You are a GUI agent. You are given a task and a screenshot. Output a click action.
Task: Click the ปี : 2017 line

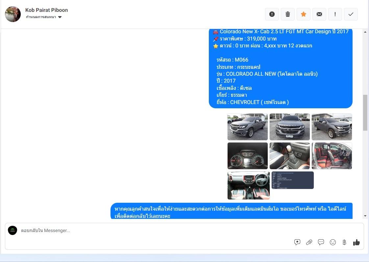226,81
